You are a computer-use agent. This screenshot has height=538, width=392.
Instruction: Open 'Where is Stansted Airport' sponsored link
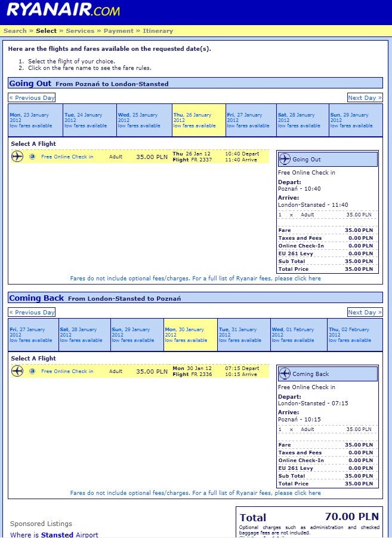(54, 534)
